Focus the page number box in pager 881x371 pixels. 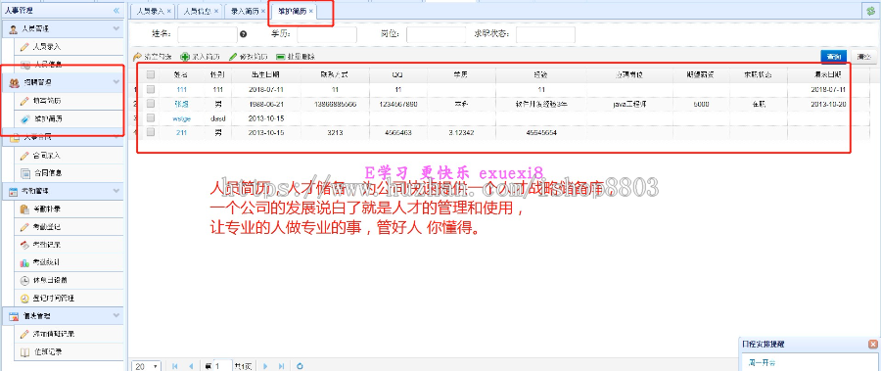pyautogui.click(x=222, y=366)
